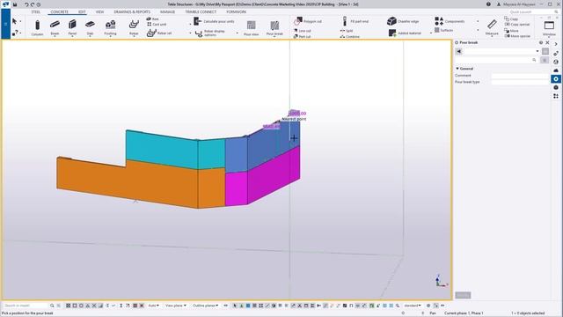Select the Part cut tool
Image resolution: width=563 pixels, height=317 pixels.
(302, 37)
